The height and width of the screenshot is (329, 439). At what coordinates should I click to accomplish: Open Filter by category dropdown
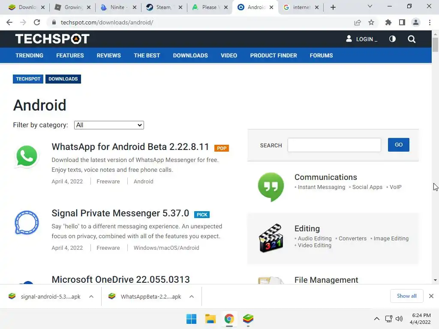coord(109,125)
